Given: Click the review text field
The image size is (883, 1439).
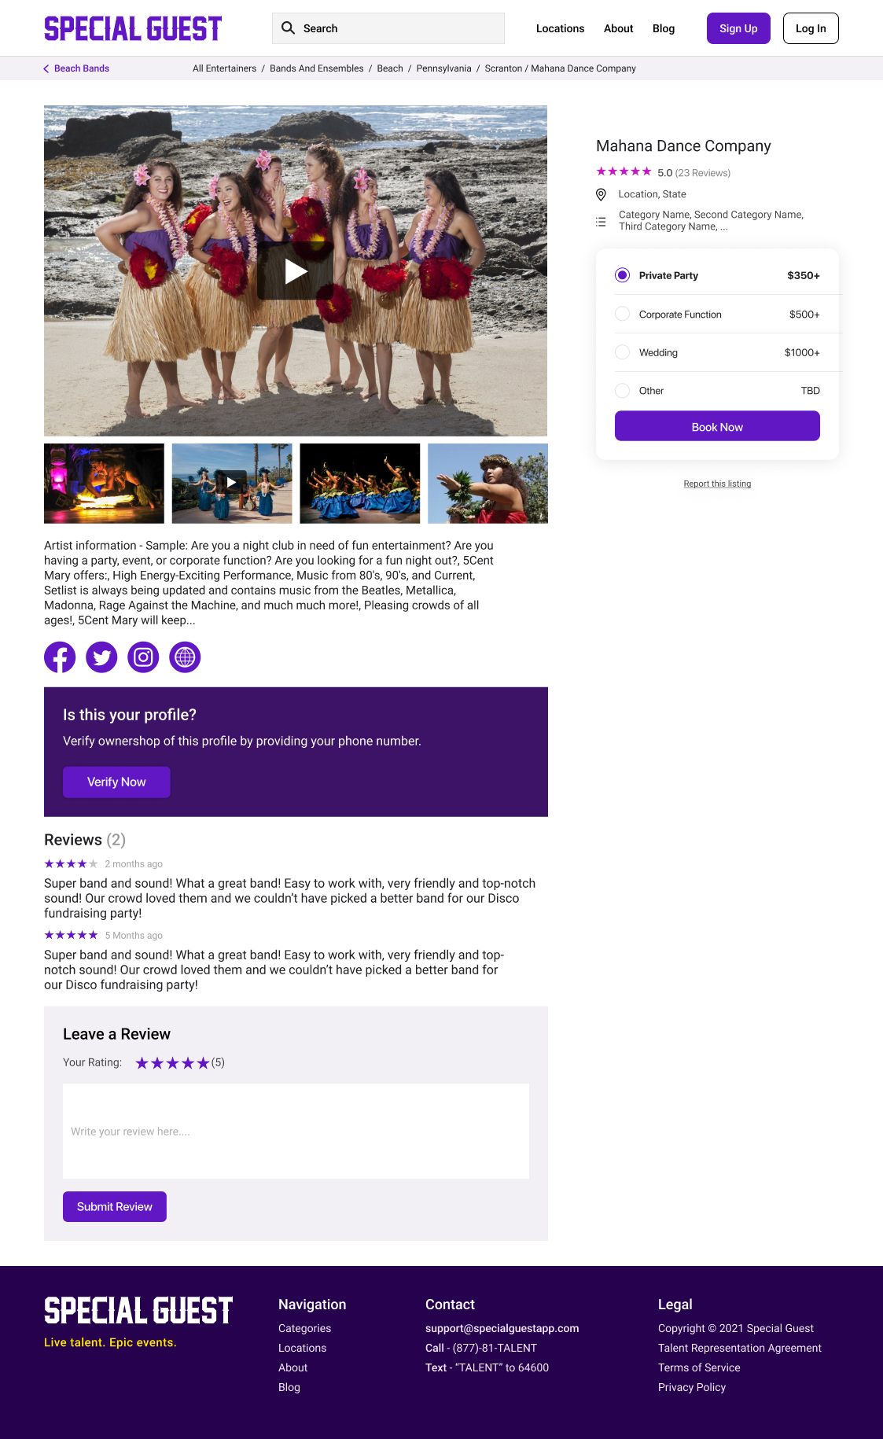Looking at the screenshot, I should pos(296,1132).
